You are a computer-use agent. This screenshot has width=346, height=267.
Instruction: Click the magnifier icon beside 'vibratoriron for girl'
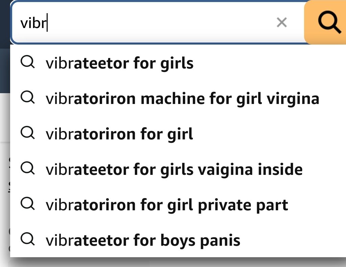point(28,133)
